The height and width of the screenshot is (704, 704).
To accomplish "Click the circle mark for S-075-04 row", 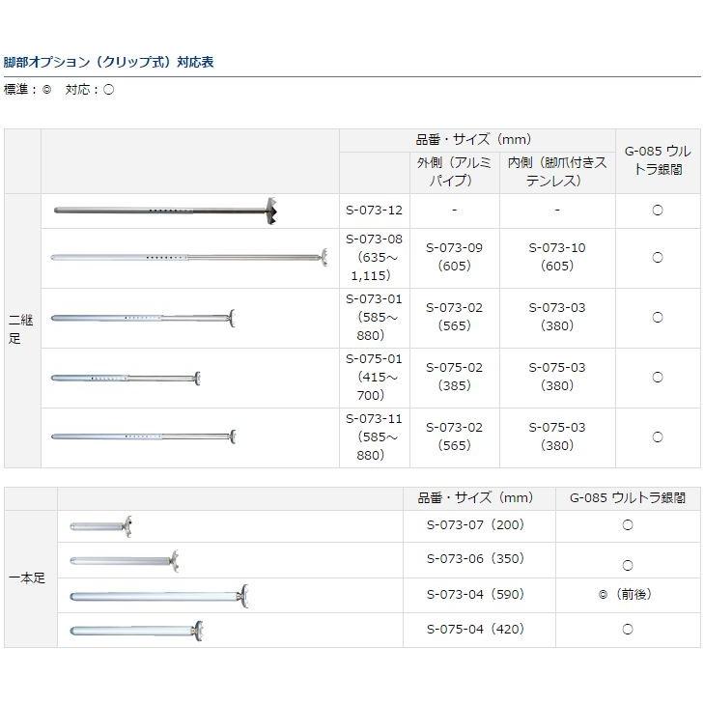I will pyautogui.click(x=628, y=630).
